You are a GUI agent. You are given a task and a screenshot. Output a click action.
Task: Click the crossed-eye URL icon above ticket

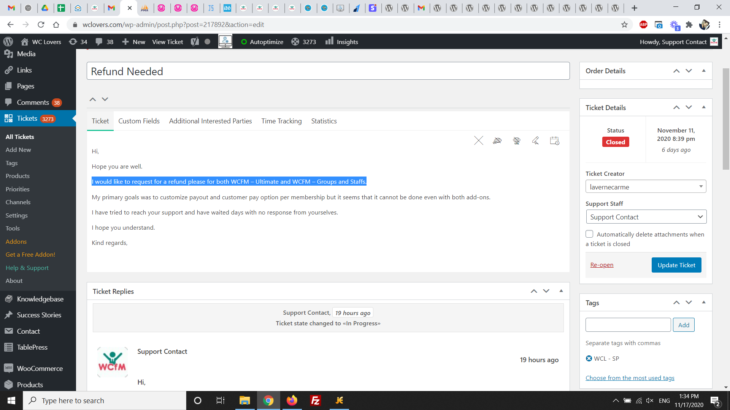tap(516, 141)
